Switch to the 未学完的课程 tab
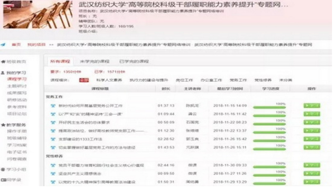The image size is (333, 192). tap(95, 62)
